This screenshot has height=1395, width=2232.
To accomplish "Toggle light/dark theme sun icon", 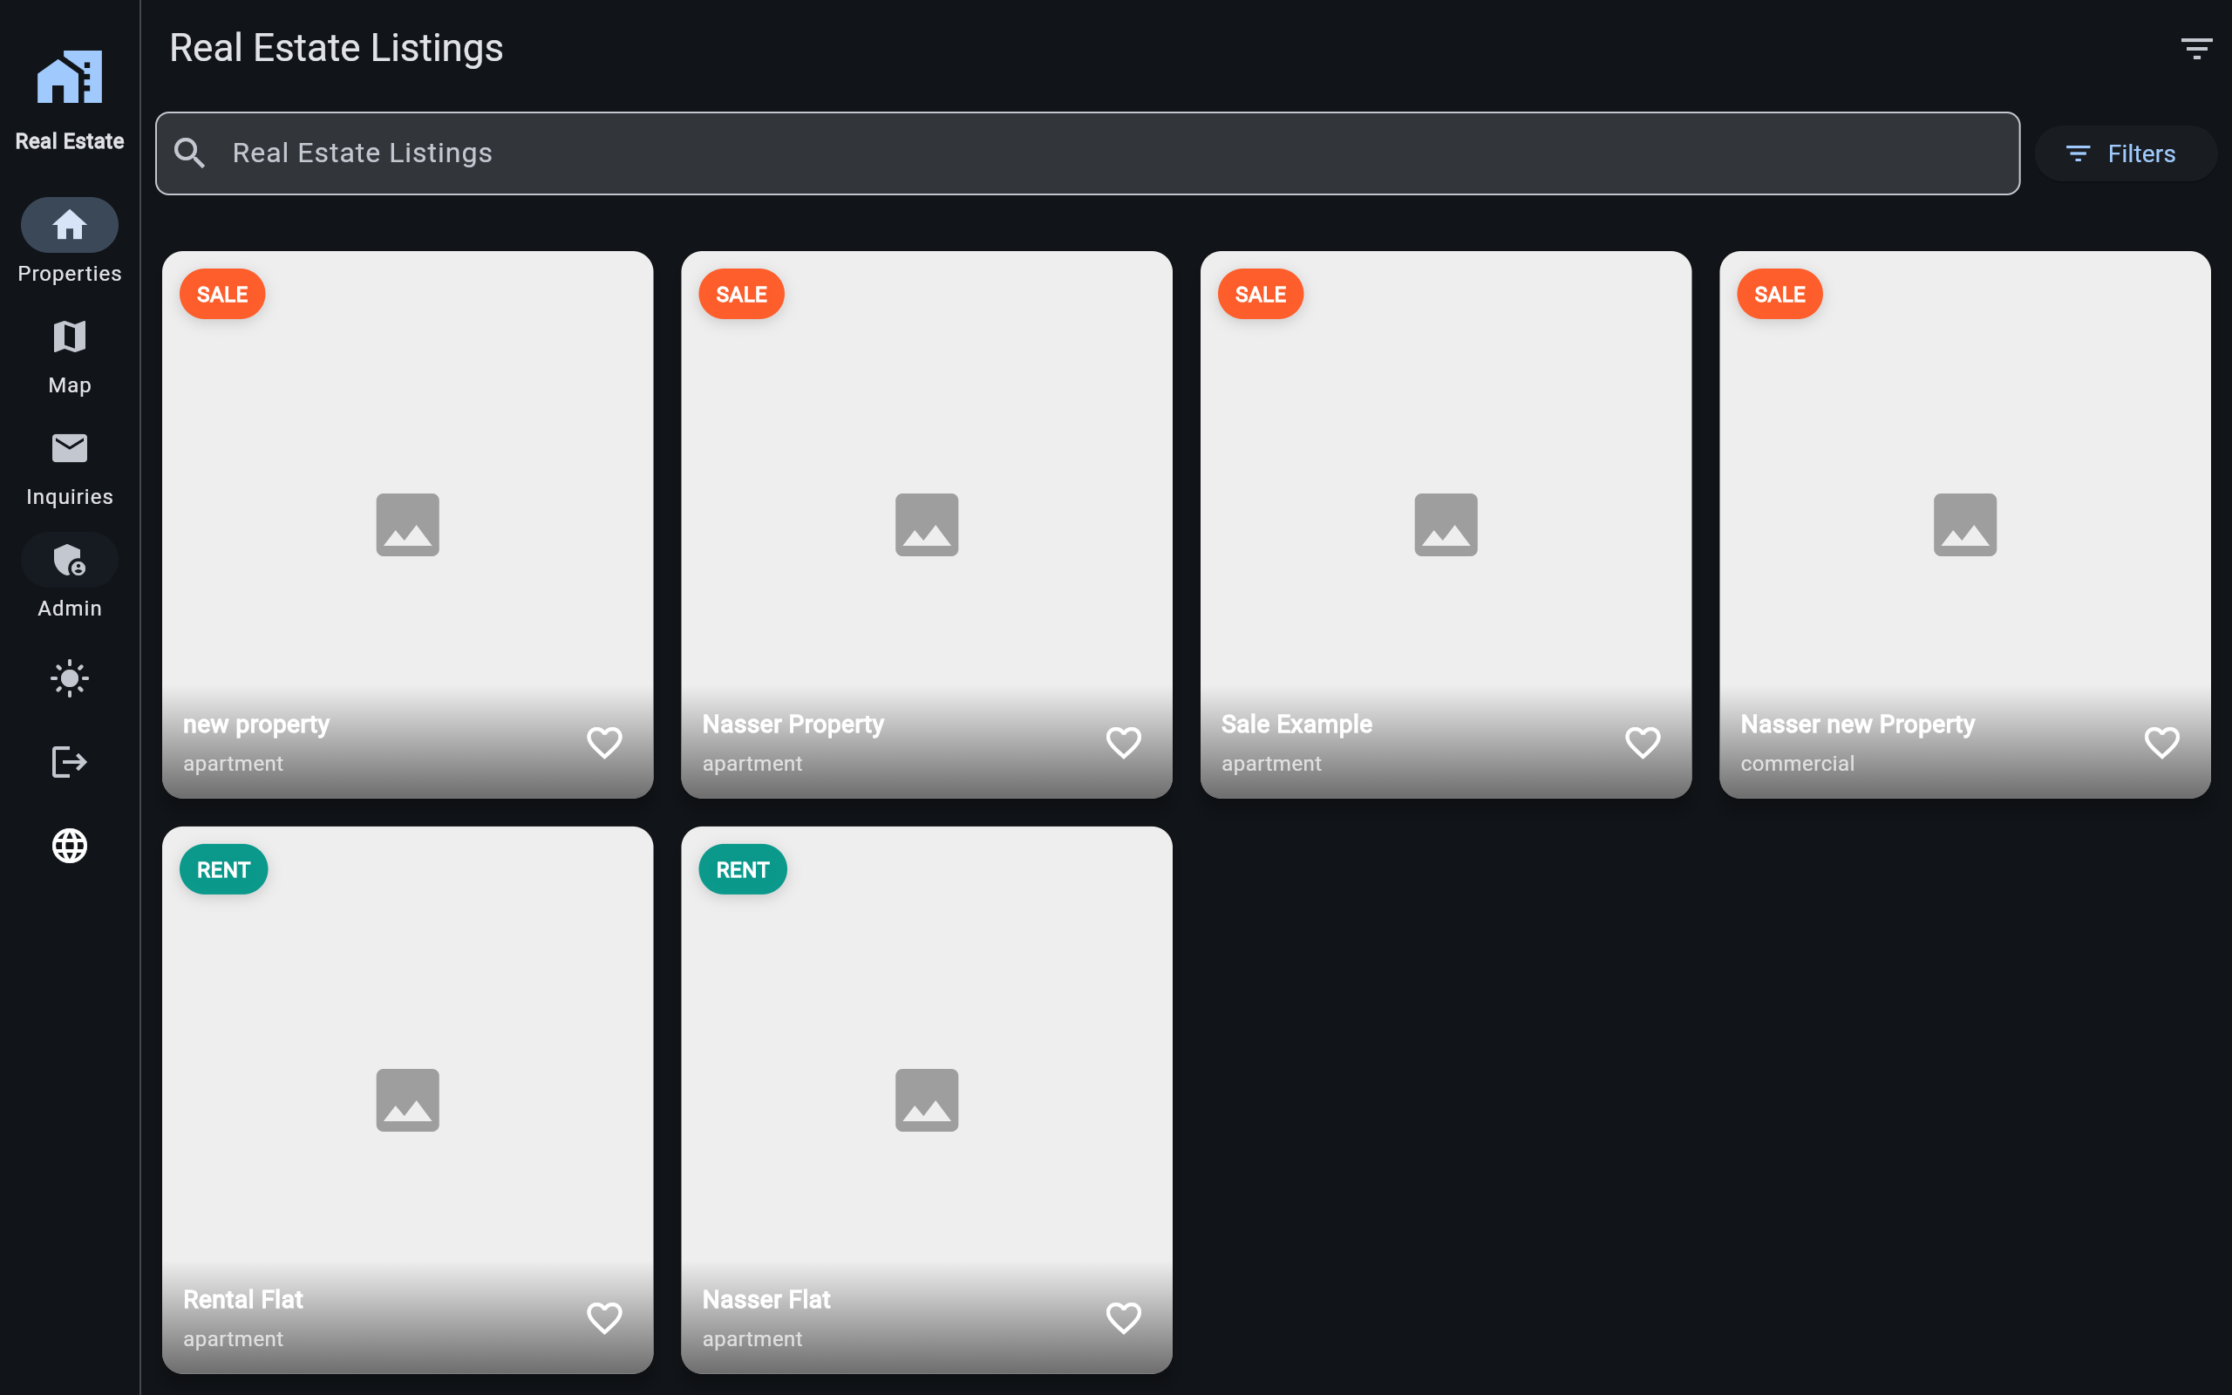I will (x=69, y=679).
